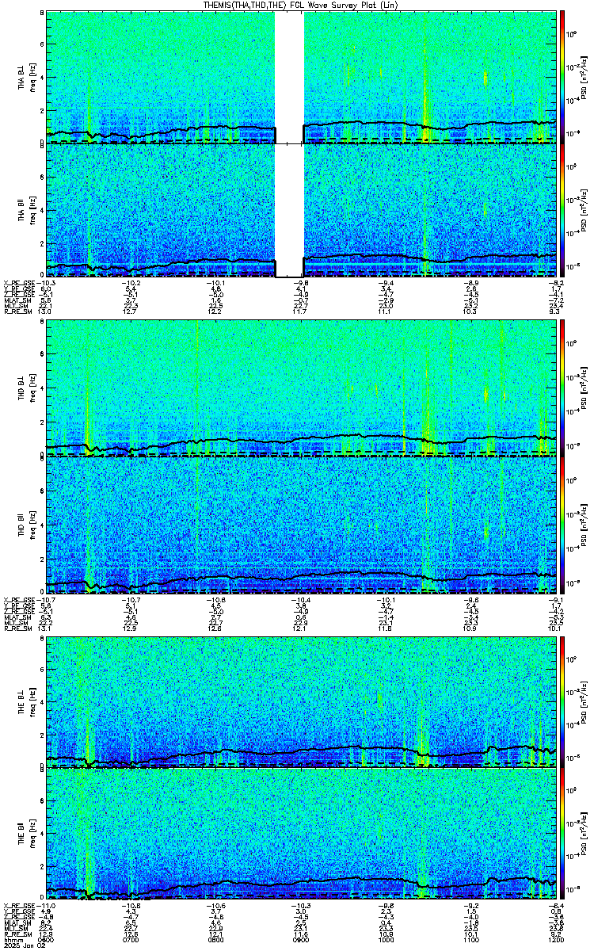Image resolution: width=594 pixels, height=951 pixels.
Task: Click the -9.8 X_RE_GSE value under the THA panels
Action: tap(302, 282)
